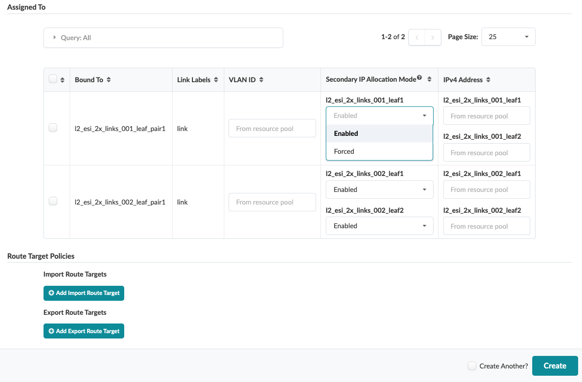The width and height of the screenshot is (582, 382).
Task: Open the Page Size dropdown
Action: [x=508, y=37]
